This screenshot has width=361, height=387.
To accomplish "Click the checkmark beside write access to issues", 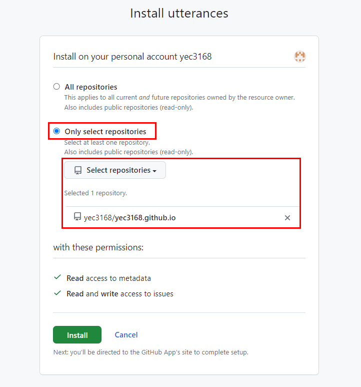I will coord(57,293).
